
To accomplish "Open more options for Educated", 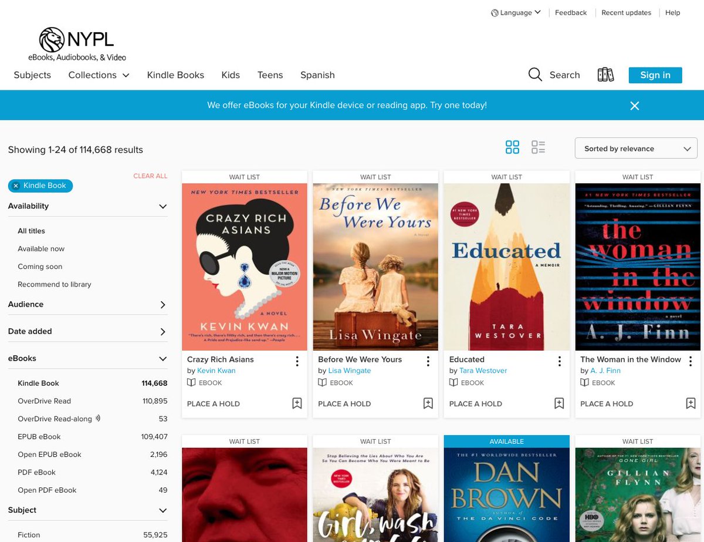I will (x=559, y=361).
